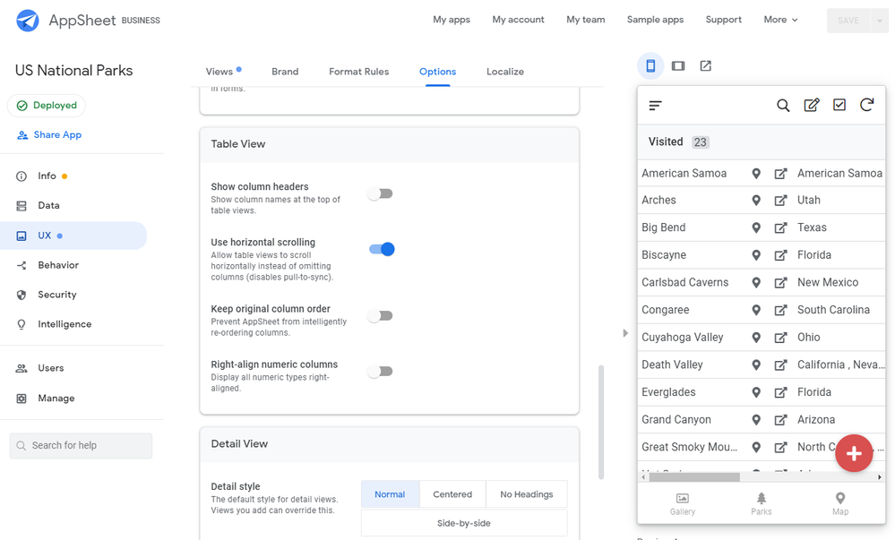
Task: Click the AppSheet paper plane logo
Action: pyautogui.click(x=28, y=21)
